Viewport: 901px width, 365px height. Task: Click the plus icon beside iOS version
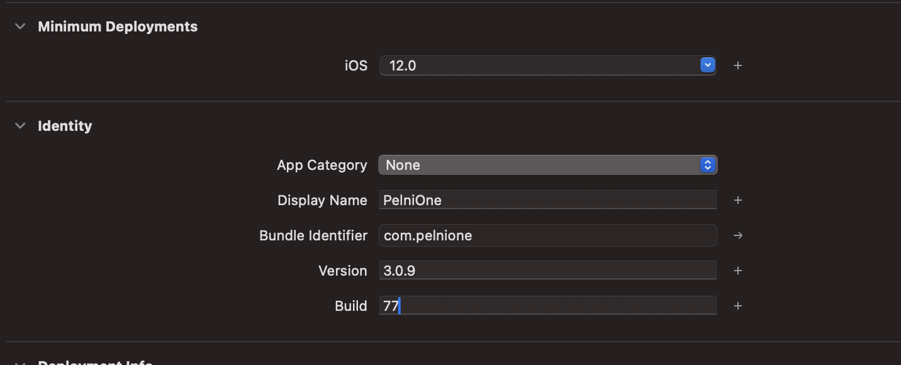click(x=738, y=65)
